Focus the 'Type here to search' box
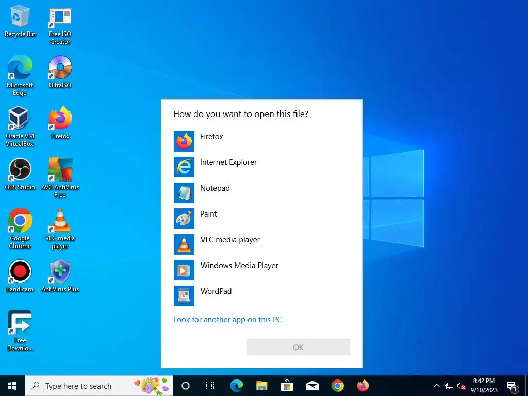Viewport: 528px width, 396px height. coord(99,386)
